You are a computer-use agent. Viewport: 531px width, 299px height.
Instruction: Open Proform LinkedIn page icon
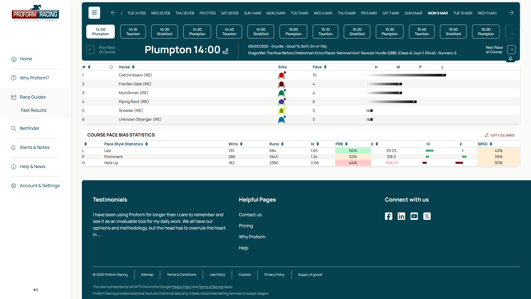tap(401, 216)
